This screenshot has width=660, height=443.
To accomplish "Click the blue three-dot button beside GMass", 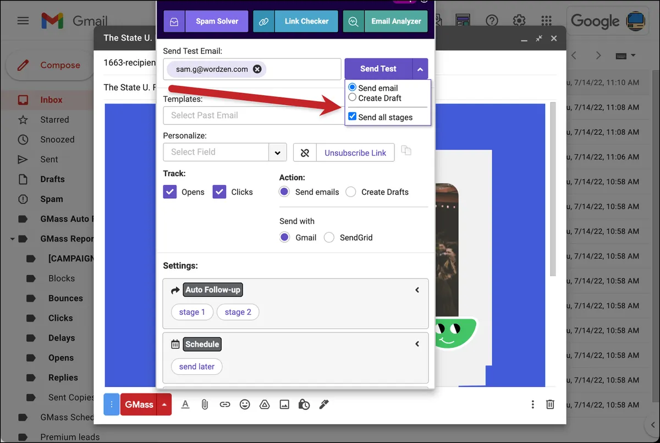I will tap(112, 404).
